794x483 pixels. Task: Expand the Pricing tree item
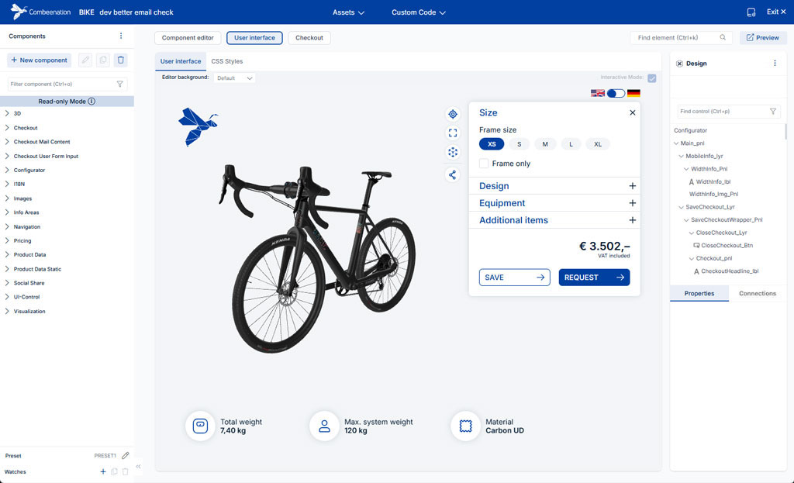coord(6,240)
